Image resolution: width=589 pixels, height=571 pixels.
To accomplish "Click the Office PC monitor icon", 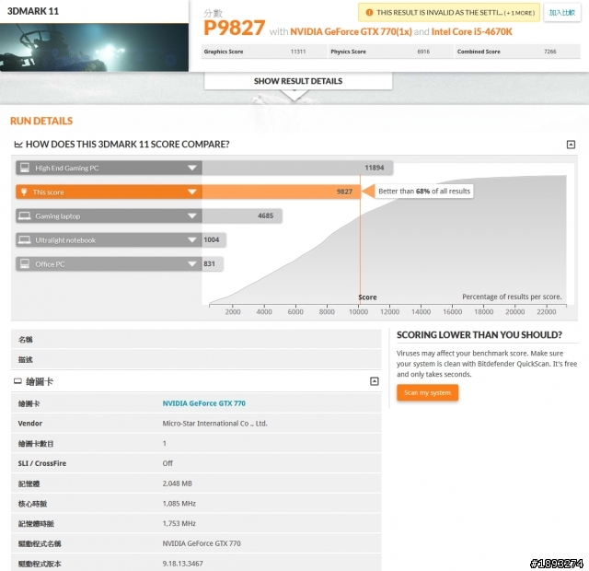I will point(25,264).
